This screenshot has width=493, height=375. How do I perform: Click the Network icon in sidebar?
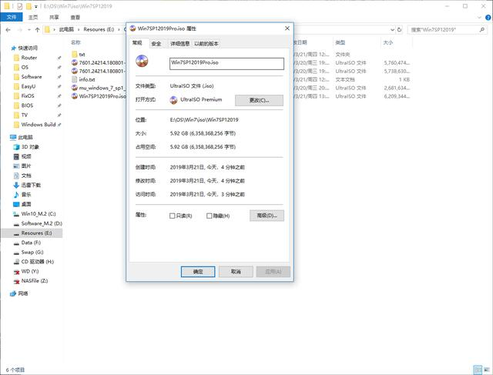pyautogui.click(x=13, y=293)
